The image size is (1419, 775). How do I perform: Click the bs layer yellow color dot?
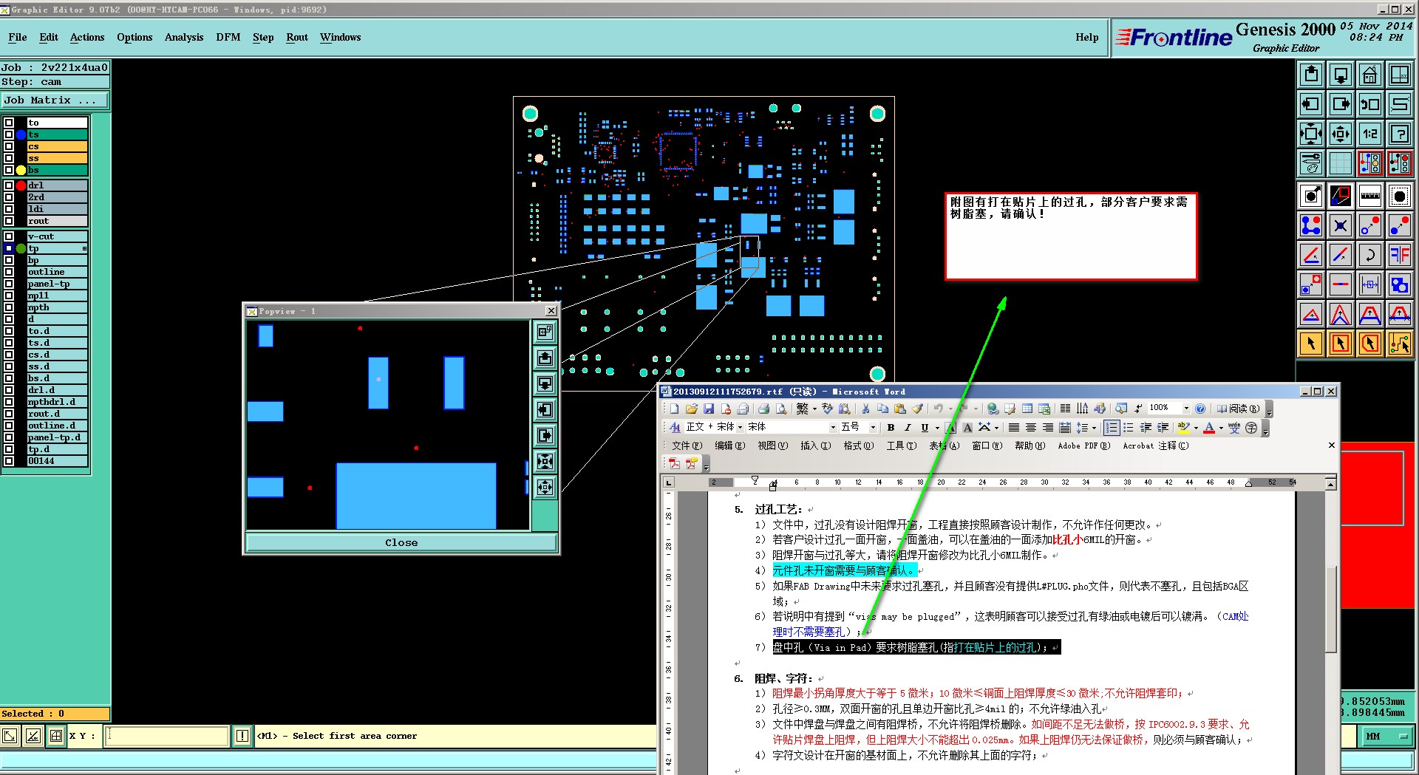pos(21,170)
